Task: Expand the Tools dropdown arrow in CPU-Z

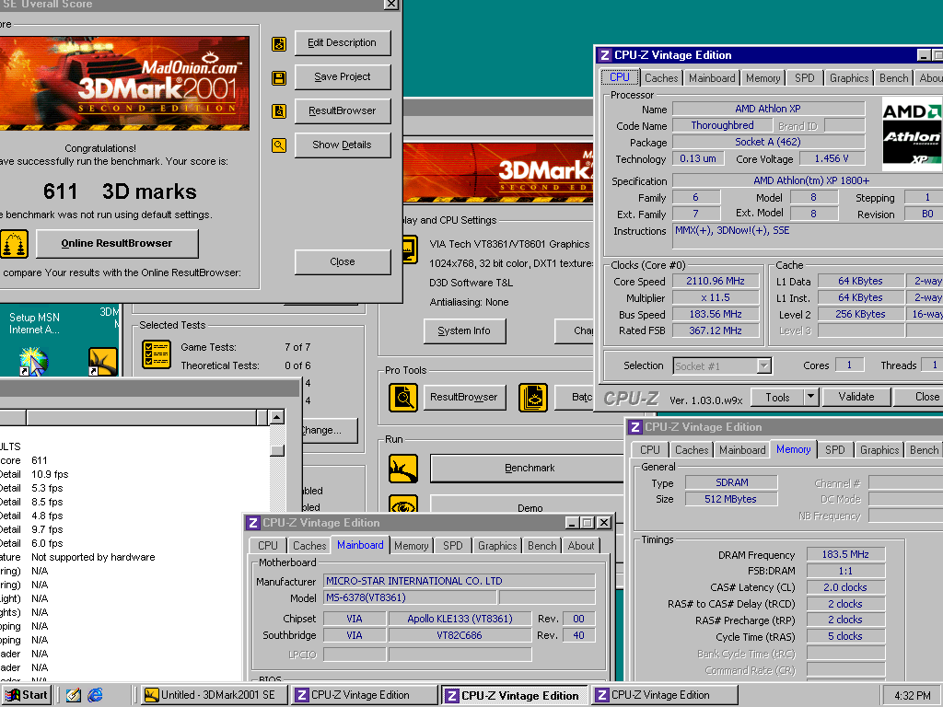Action: tap(810, 397)
